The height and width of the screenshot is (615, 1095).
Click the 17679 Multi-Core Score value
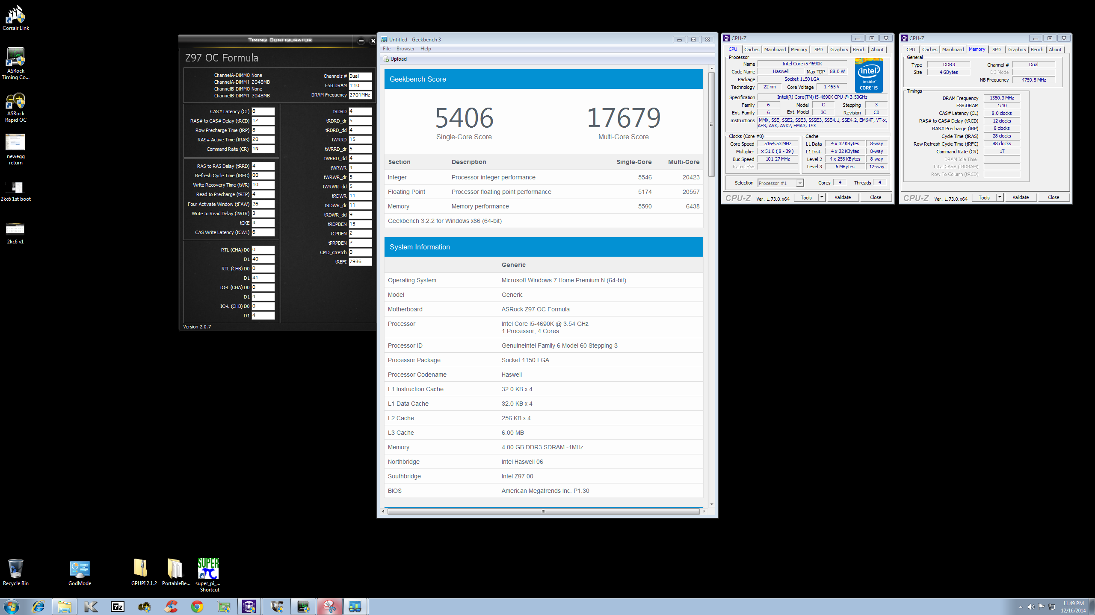point(623,118)
